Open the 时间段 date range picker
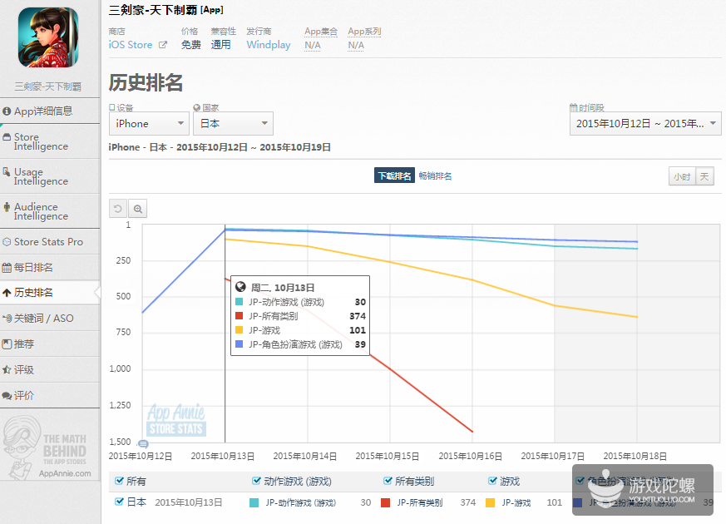726x524 pixels. point(645,122)
